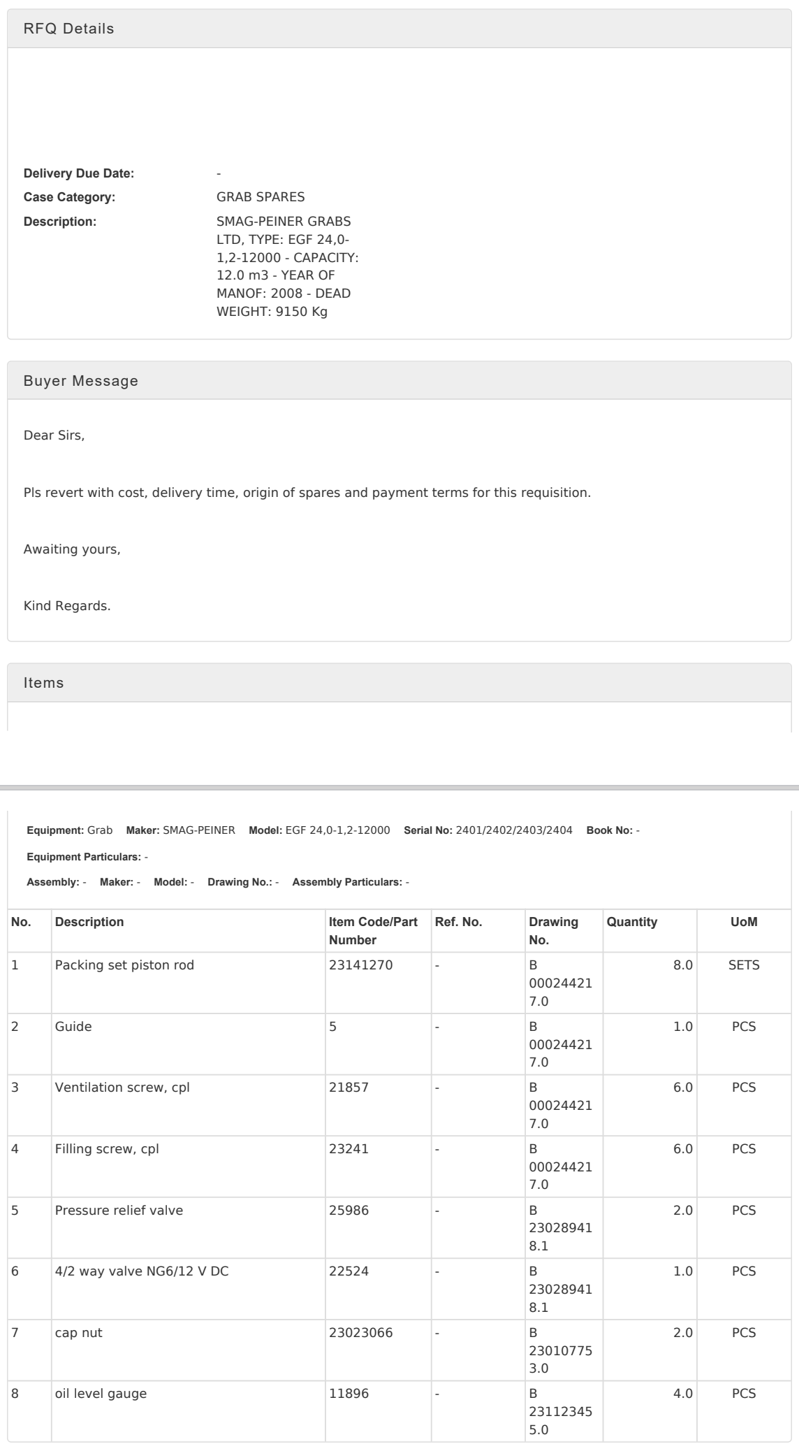Image resolution: width=799 pixels, height=1451 pixels.
Task: Click the SETS unit cell
Action: click(743, 965)
